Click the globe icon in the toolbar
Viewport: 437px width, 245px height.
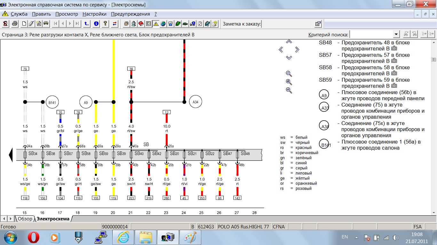tap(163, 24)
